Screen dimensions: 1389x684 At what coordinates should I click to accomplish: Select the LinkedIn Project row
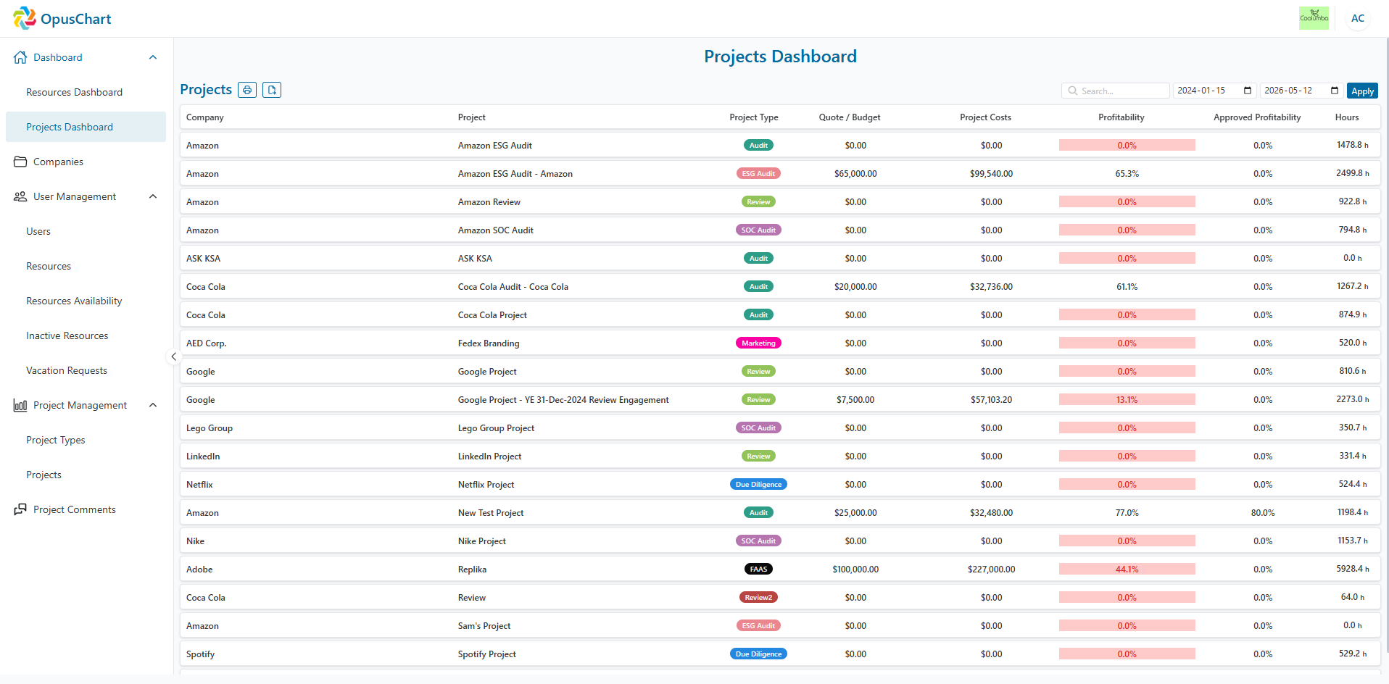780,456
